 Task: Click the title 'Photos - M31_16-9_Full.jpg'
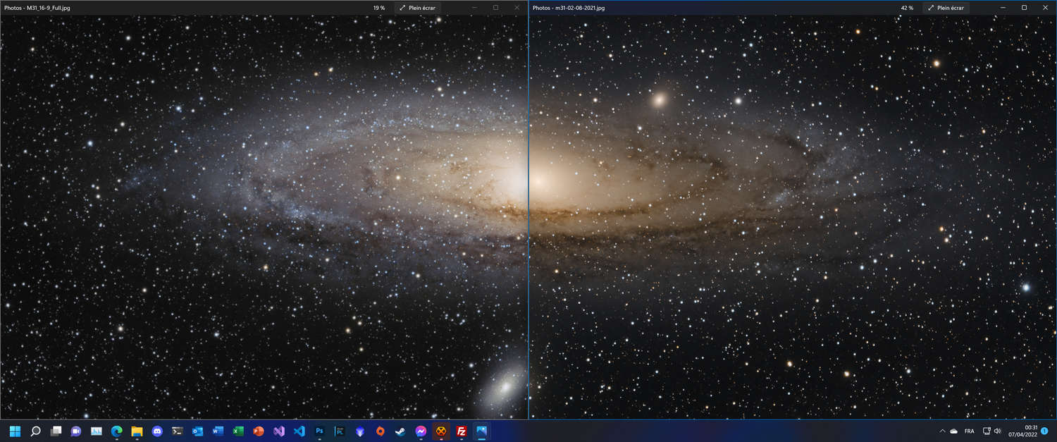coord(37,8)
